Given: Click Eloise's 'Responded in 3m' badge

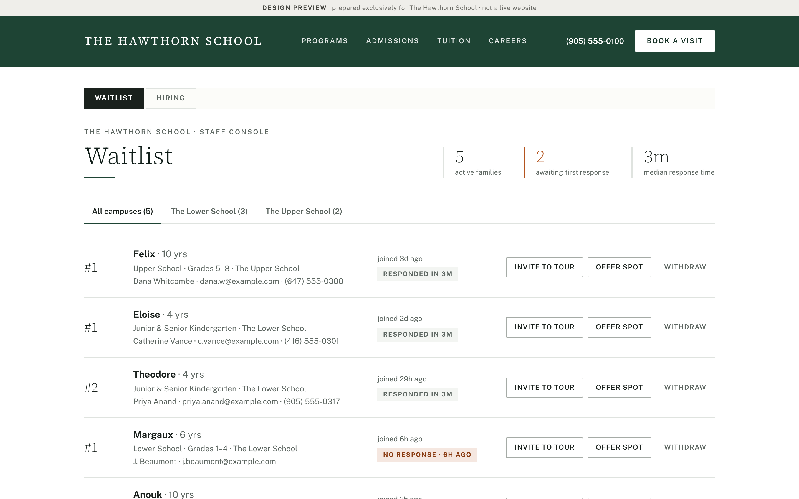Looking at the screenshot, I should [418, 334].
